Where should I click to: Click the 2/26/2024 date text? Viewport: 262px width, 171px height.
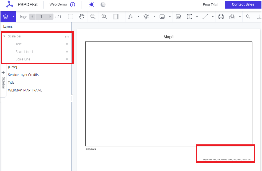point(91,149)
